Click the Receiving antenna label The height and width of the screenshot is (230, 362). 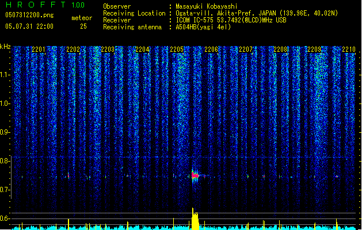click(132, 27)
